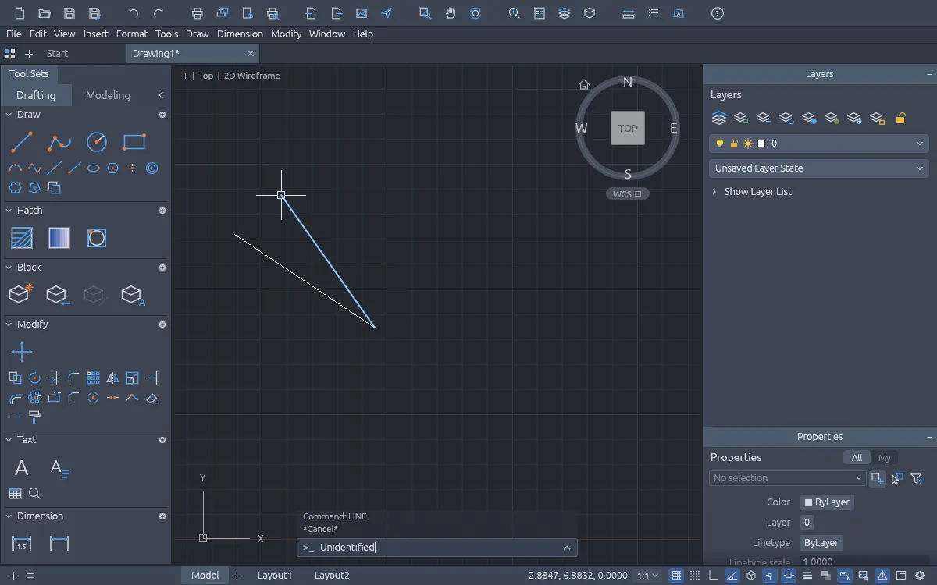Select the Arc draw tool
Image resolution: width=937 pixels, height=585 pixels.
15,168
